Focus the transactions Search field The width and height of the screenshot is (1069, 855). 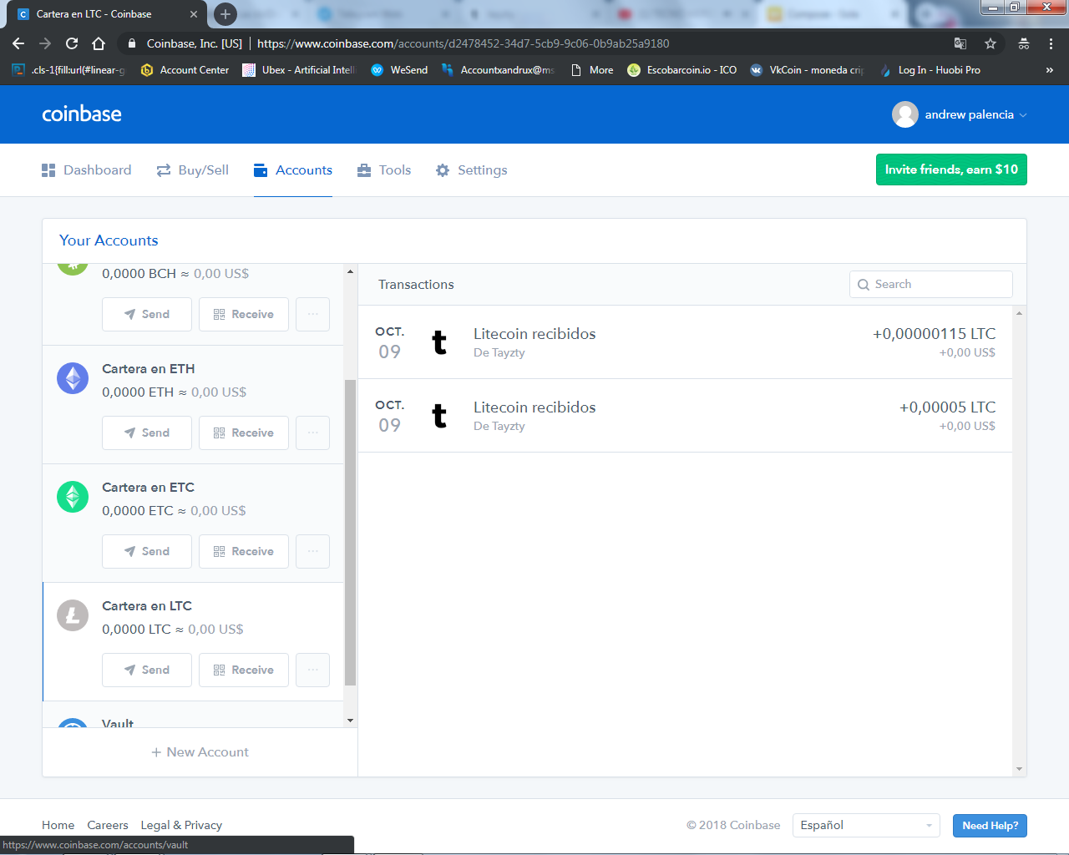[x=931, y=284]
